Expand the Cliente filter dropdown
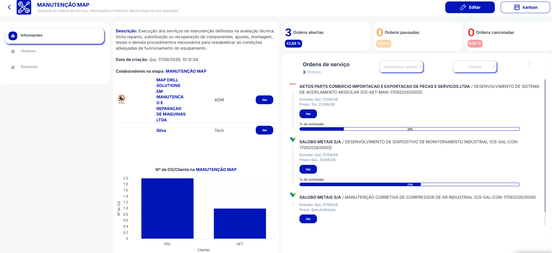Image resolution: width=552 pixels, height=253 pixels. (475, 67)
